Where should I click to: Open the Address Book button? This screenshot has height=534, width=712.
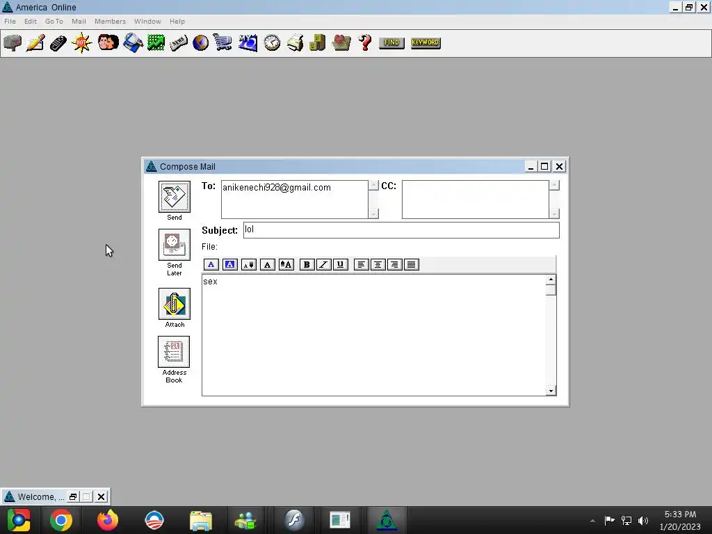click(x=174, y=352)
